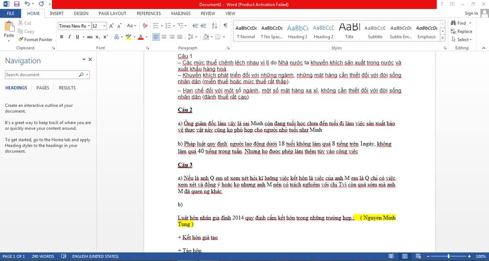
Task: Clear all formatting
Action: (x=145, y=26)
